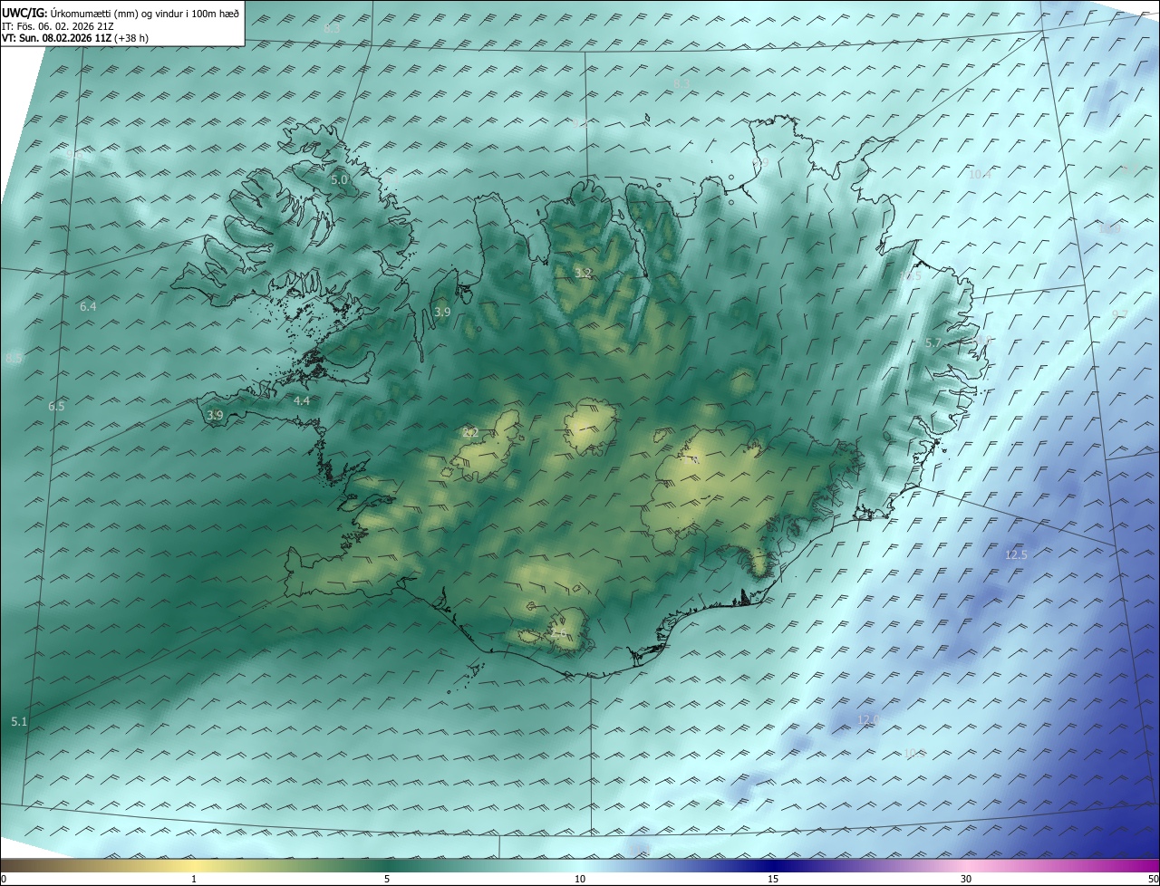
Task: Click the 'VT: Sun. 08.02.2026 11Z (+38 h)' line
Action: coord(75,38)
